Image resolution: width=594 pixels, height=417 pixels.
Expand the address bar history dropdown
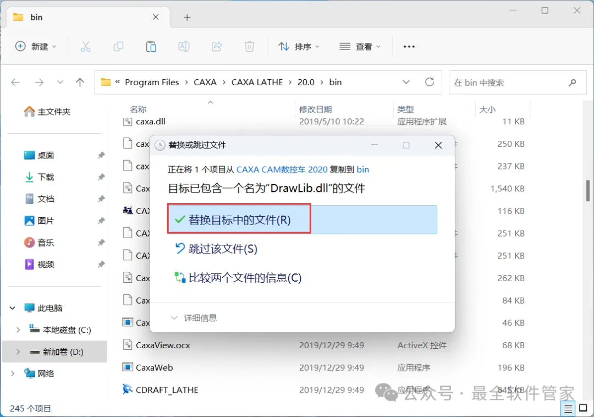[406, 83]
